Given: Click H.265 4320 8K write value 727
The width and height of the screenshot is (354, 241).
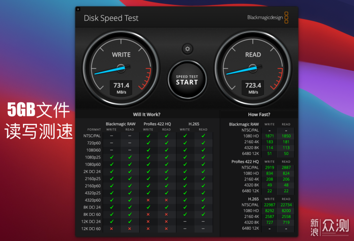Looking at the screenshot, I should (269, 222).
